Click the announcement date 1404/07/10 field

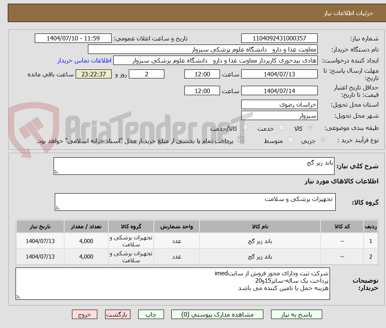[74, 38]
